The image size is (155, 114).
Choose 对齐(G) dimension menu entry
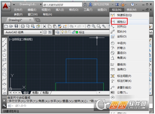pyautogui.click(x=130, y=27)
